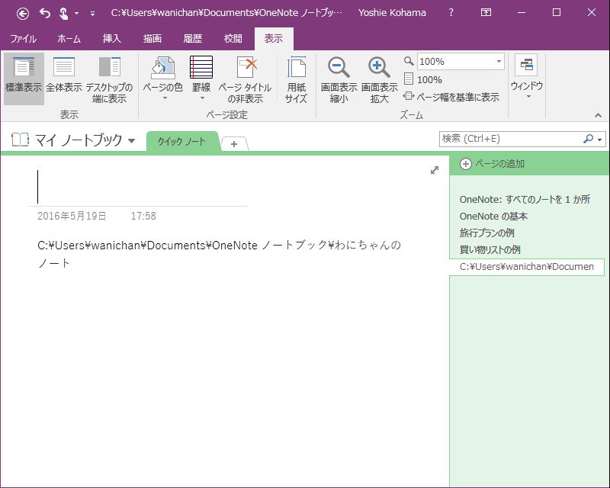Select 標準表示 normal view

coord(24,79)
